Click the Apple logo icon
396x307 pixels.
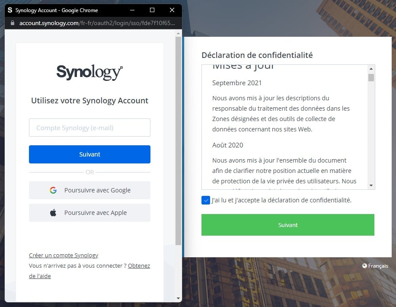(x=53, y=212)
